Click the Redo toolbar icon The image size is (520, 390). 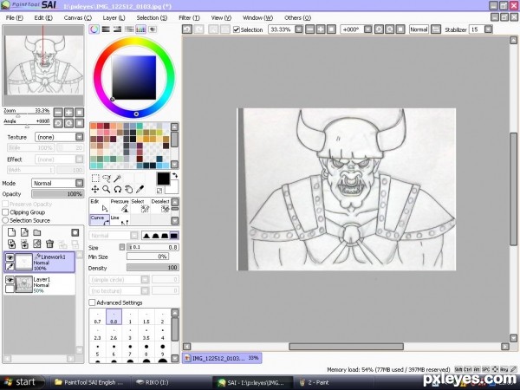tap(198, 29)
